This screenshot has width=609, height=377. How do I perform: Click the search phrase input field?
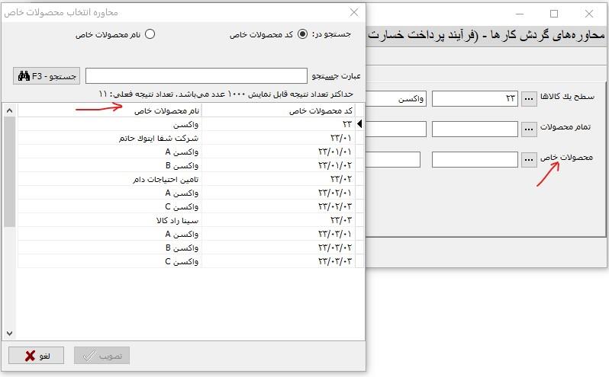197,76
